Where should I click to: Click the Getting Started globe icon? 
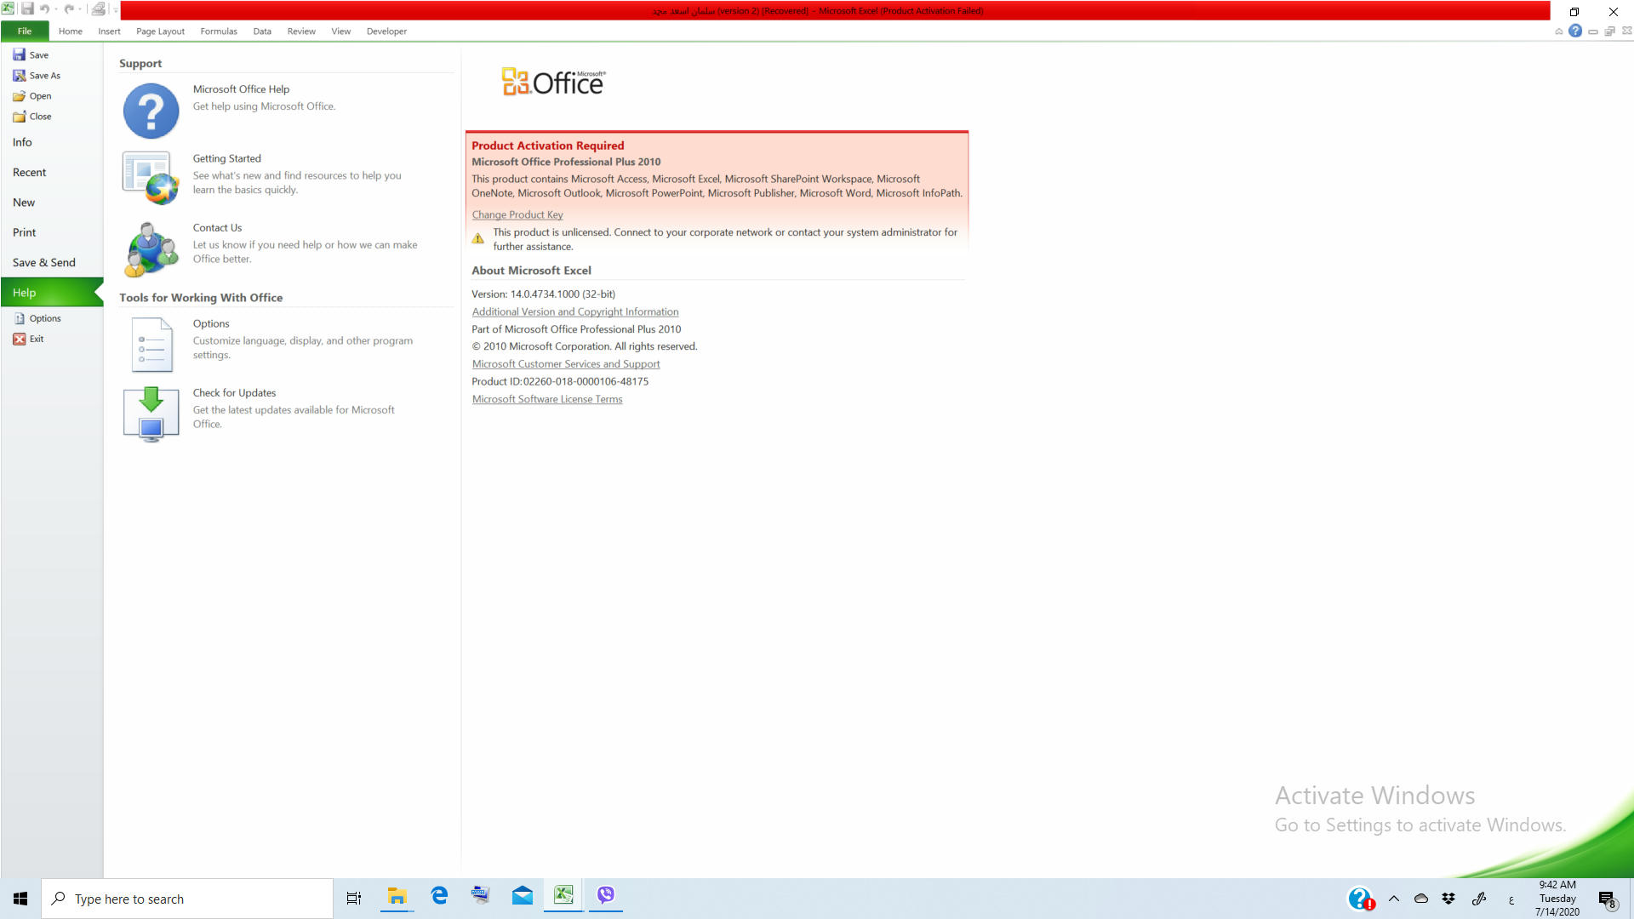point(151,178)
